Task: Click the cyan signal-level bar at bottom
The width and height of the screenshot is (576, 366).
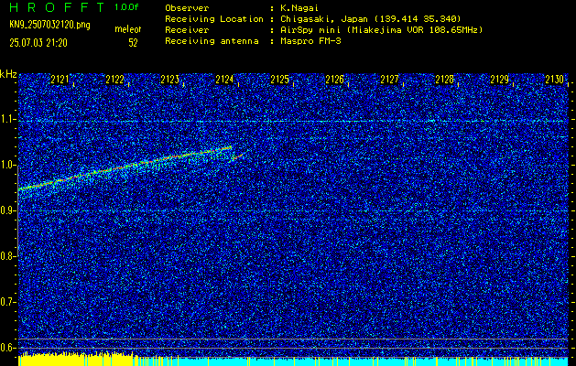Action: click(x=353, y=361)
